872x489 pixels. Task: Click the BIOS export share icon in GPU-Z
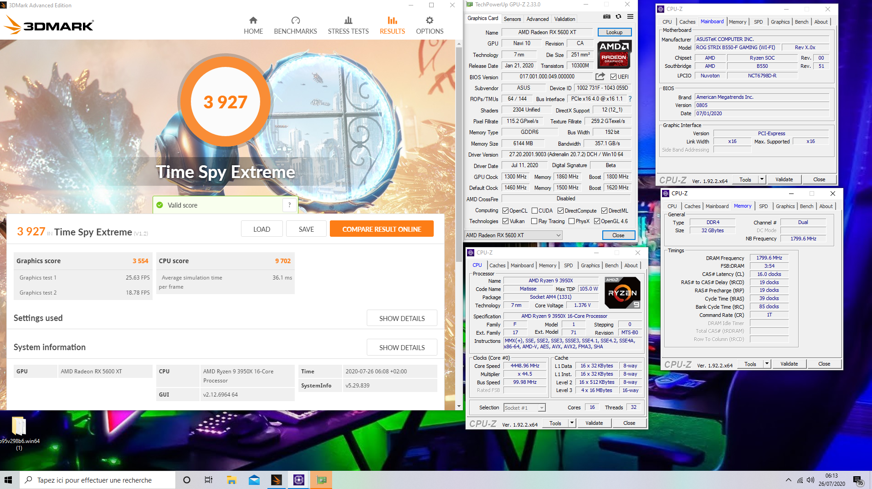tap(600, 76)
